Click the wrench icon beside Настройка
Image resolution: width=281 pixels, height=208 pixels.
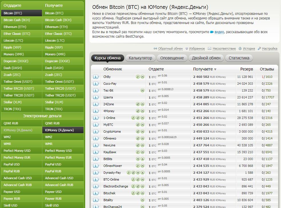(259, 49)
